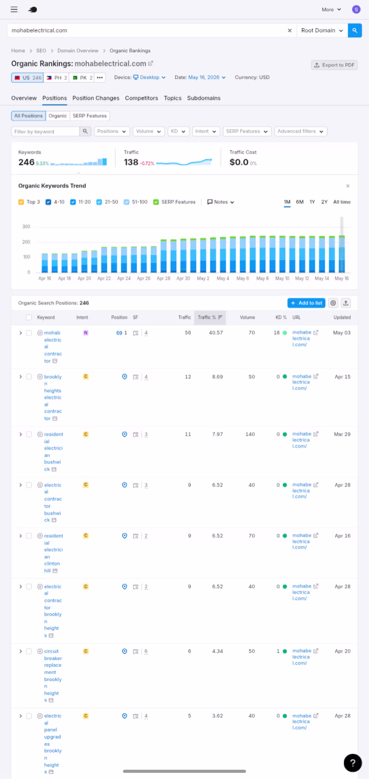Add 'circuit breaker replacement' keyword to list
The height and width of the screenshot is (779, 369).
[40, 651]
